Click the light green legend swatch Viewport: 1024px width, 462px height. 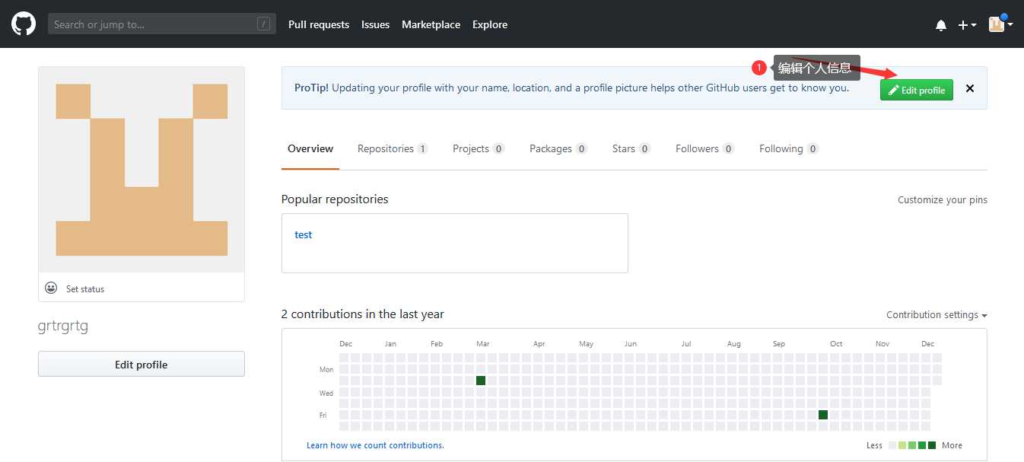pos(902,445)
